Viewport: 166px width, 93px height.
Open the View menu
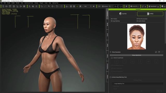(22, 3)
